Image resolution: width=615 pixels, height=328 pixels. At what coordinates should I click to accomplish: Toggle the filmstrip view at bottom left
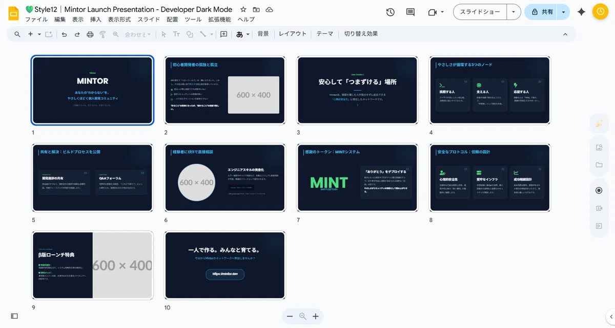(14, 316)
